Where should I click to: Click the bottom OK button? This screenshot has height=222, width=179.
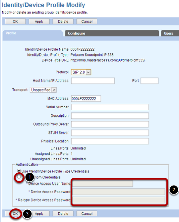(x=15, y=213)
